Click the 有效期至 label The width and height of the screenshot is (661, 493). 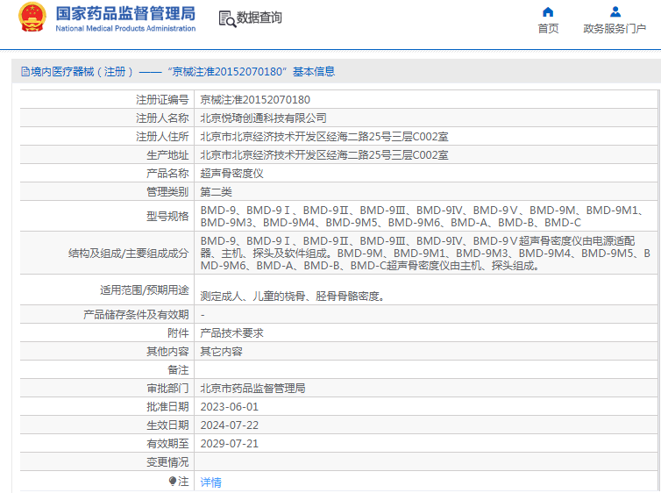[167, 444]
